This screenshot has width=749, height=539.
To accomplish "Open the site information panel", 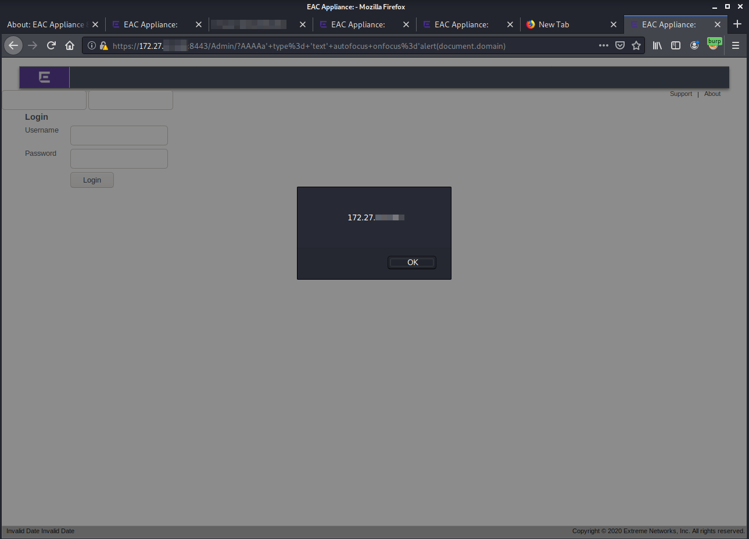I will tap(92, 45).
